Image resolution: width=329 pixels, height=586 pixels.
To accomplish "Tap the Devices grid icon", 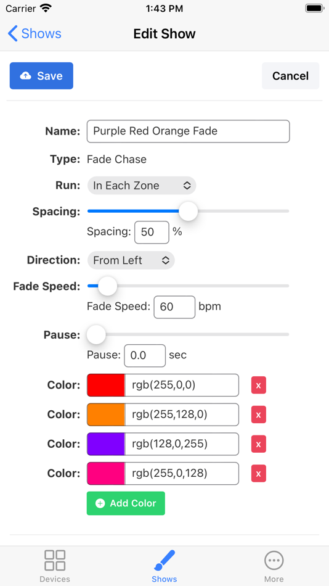I will pyautogui.click(x=54, y=560).
